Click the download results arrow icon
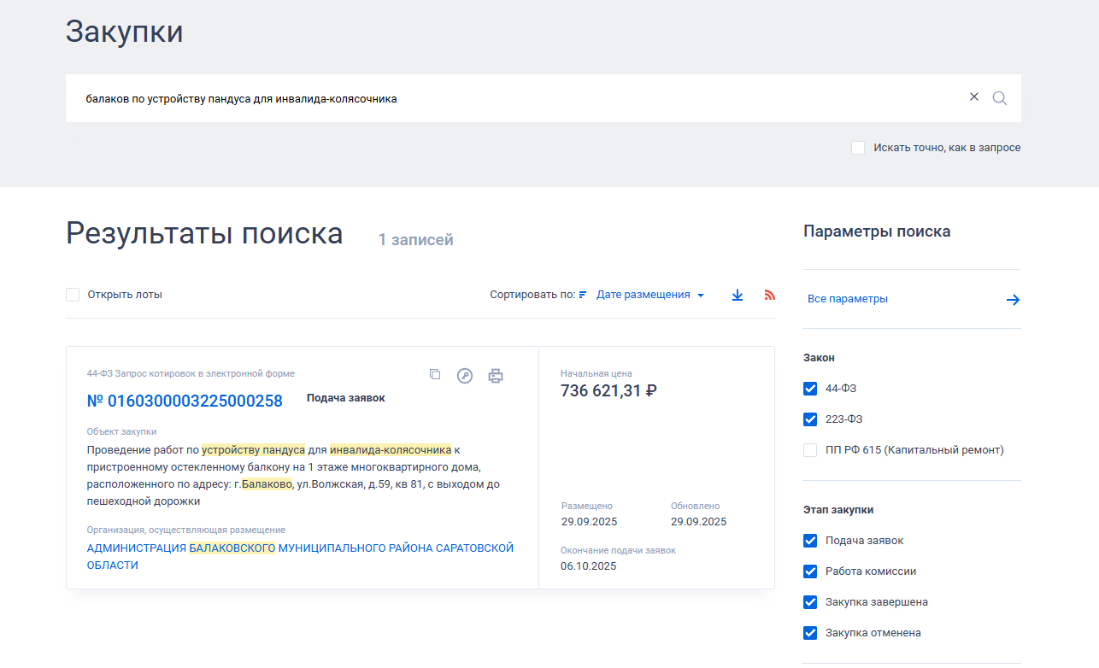The width and height of the screenshot is (1099, 668). coord(738,295)
